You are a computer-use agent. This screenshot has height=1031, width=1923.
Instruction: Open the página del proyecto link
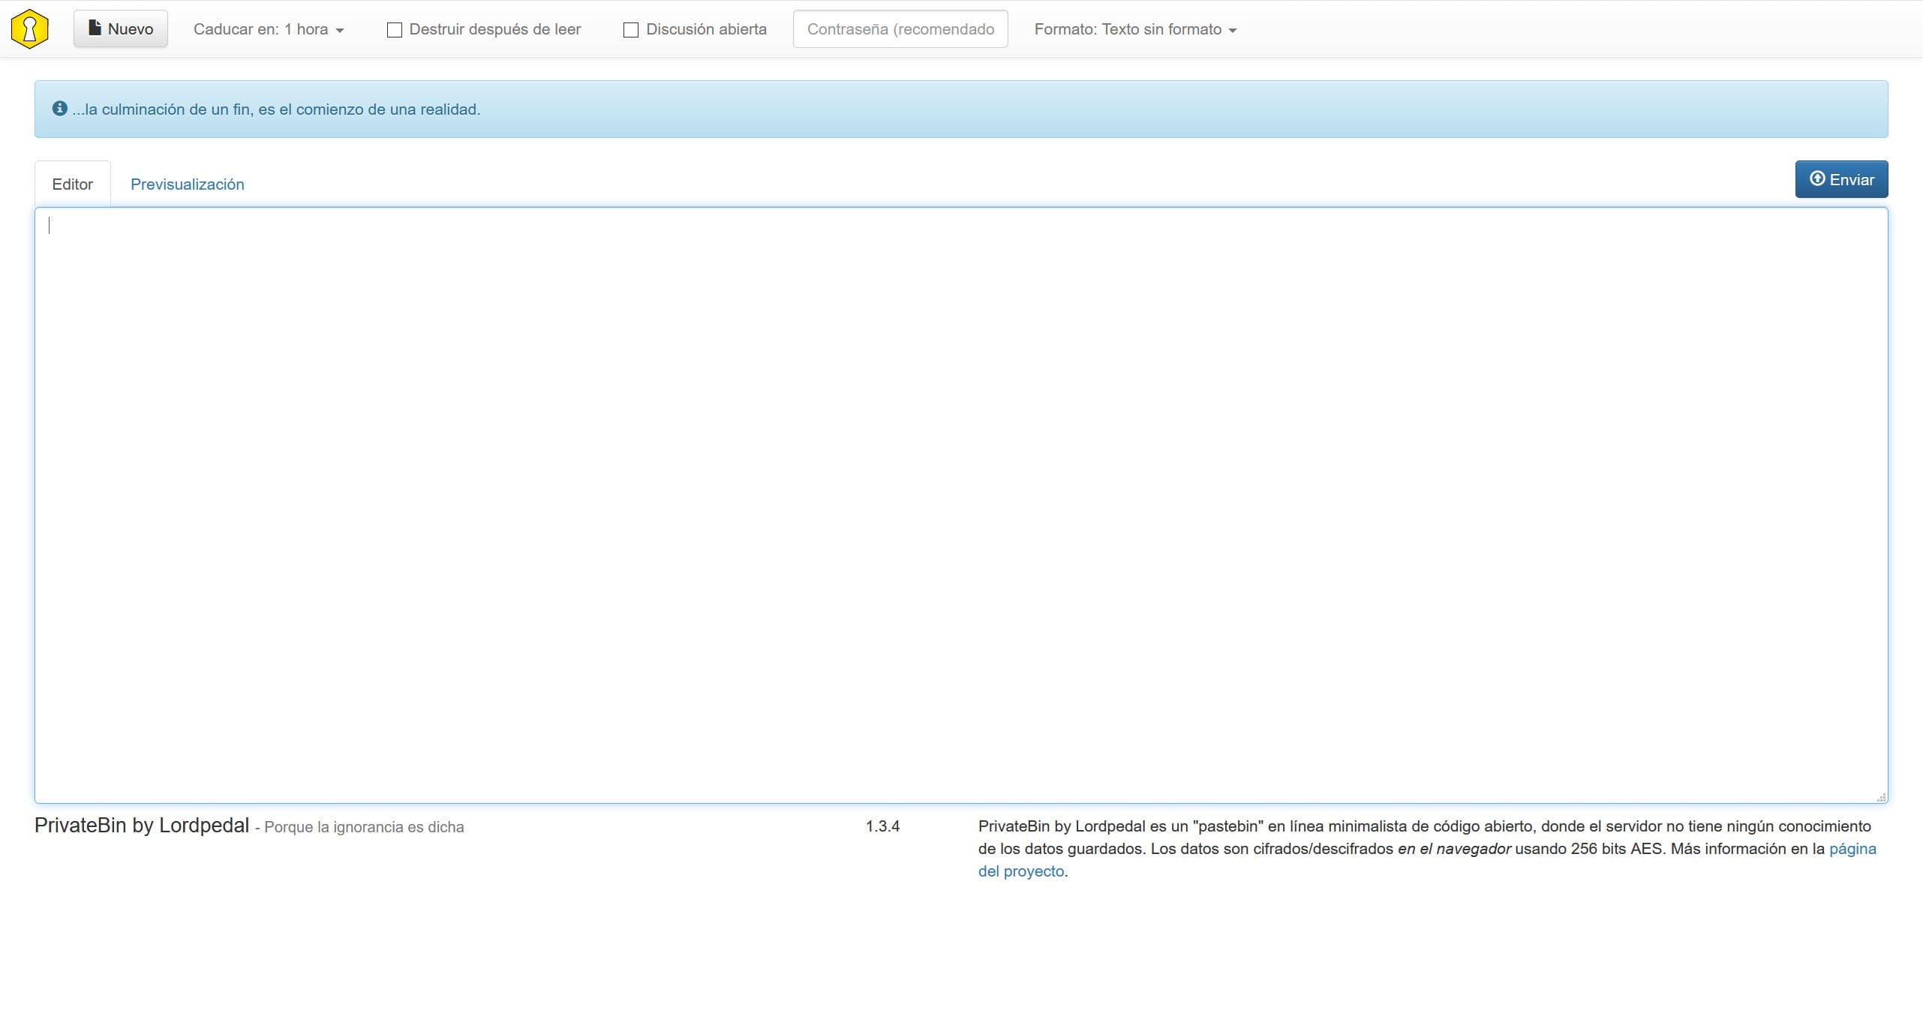(1852, 849)
